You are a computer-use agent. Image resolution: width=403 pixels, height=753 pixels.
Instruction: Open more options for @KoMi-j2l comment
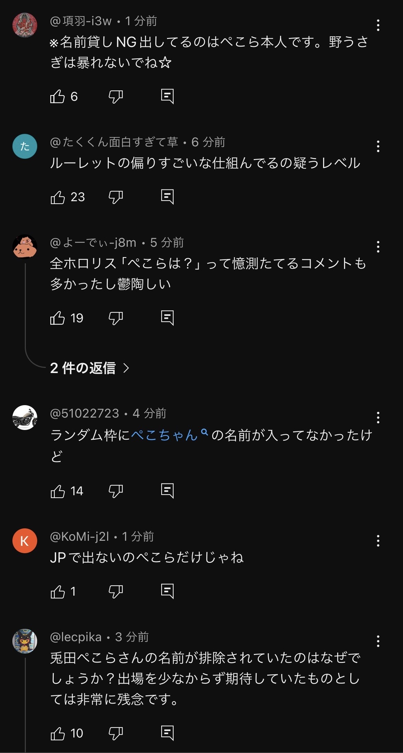[378, 541]
